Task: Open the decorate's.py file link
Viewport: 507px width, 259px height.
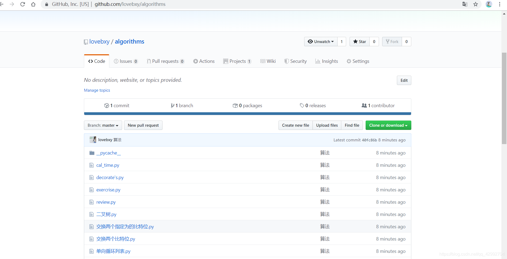Action: pos(110,177)
